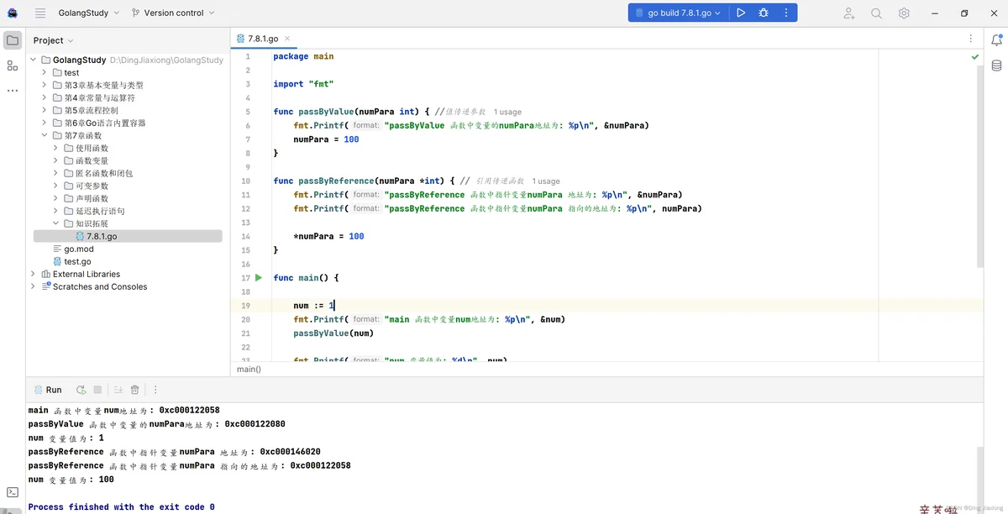The height and width of the screenshot is (514, 1008).
Task: Open IDE settings gear icon
Action: click(904, 13)
